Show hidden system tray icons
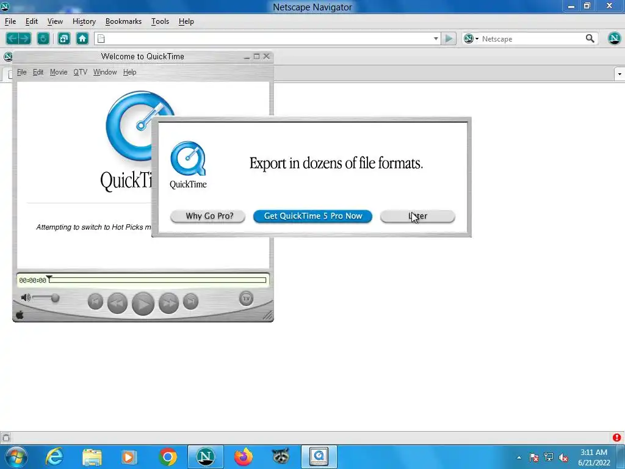Image resolution: width=625 pixels, height=469 pixels. (519, 457)
